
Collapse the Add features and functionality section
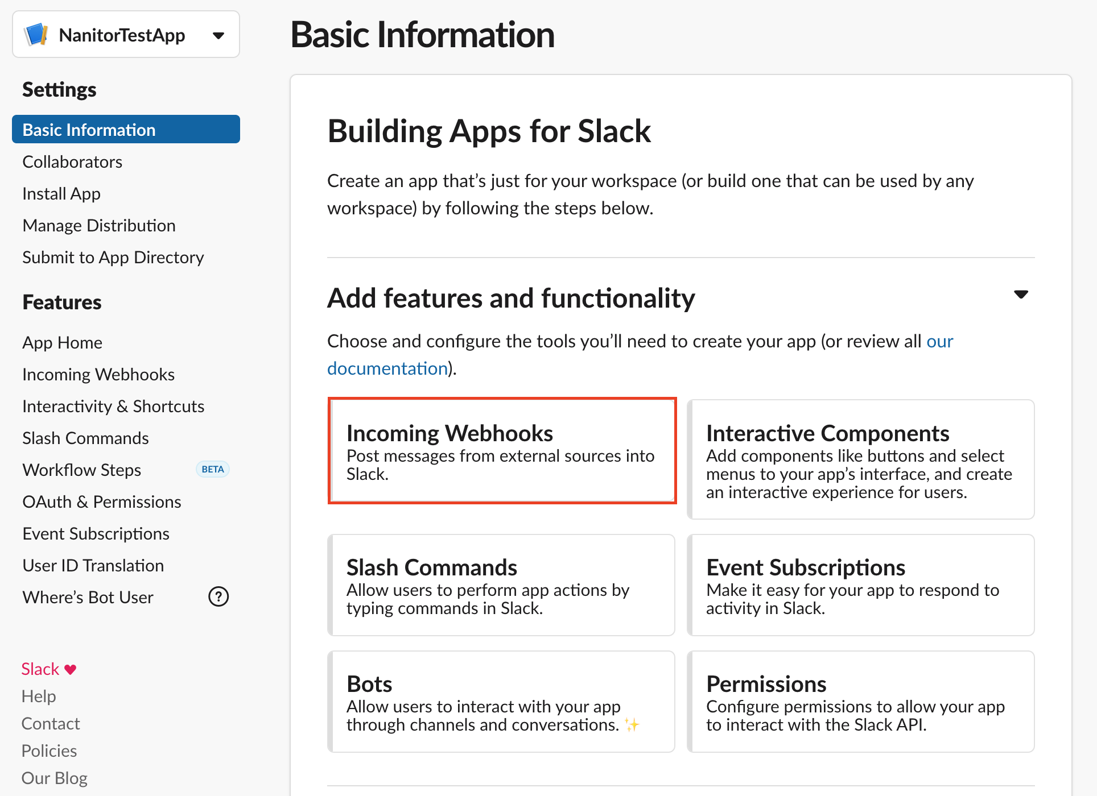tap(1021, 295)
